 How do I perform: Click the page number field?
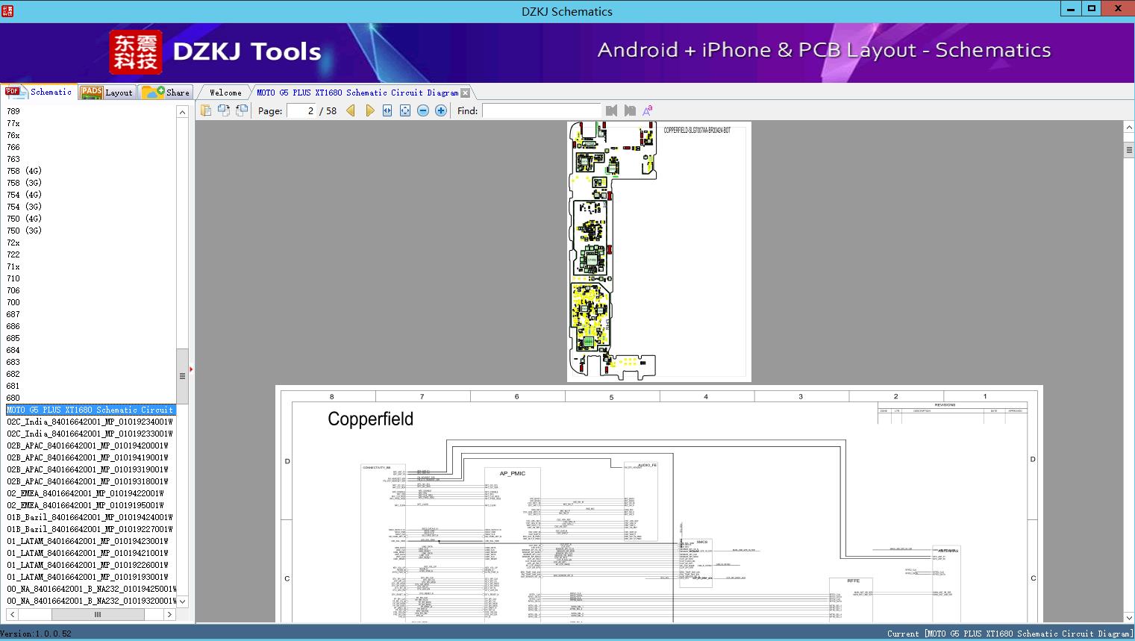301,110
